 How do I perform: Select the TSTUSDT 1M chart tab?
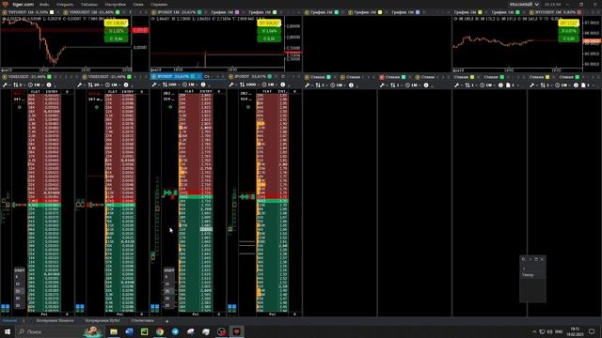click(x=27, y=12)
